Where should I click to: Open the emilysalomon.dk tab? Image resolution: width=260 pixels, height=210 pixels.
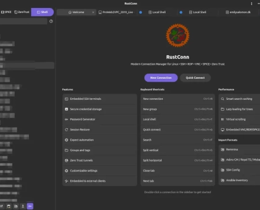[238, 12]
